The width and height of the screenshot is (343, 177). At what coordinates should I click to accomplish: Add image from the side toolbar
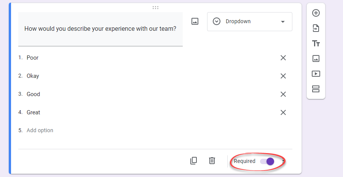tap(316, 58)
